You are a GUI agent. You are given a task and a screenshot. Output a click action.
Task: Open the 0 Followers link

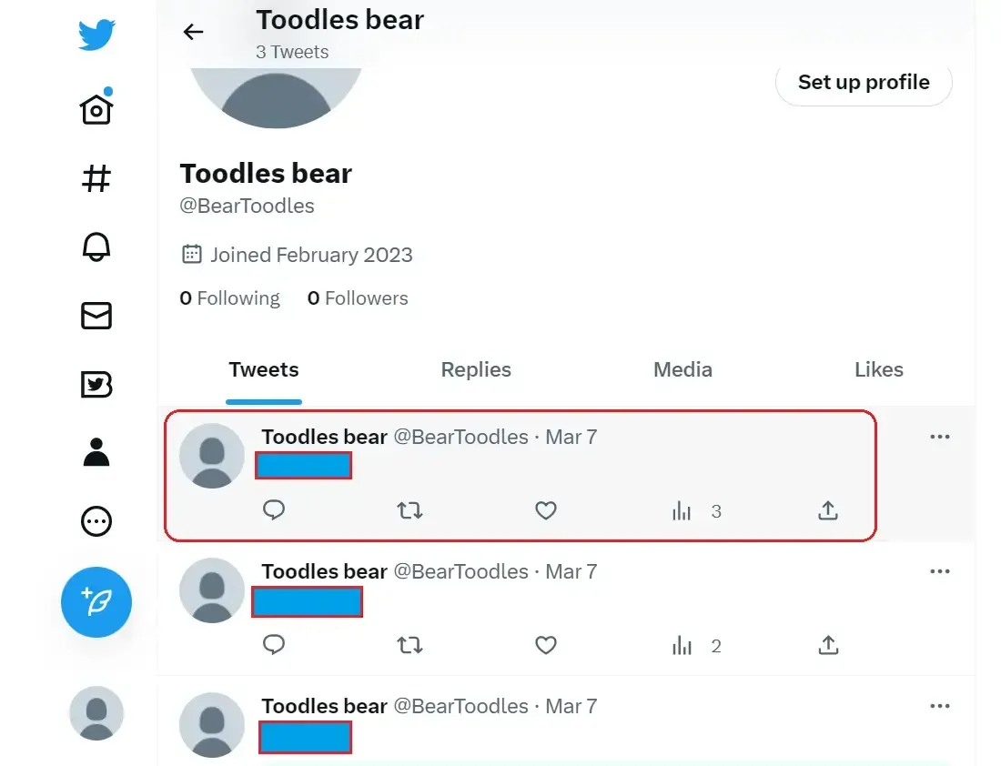tap(358, 298)
